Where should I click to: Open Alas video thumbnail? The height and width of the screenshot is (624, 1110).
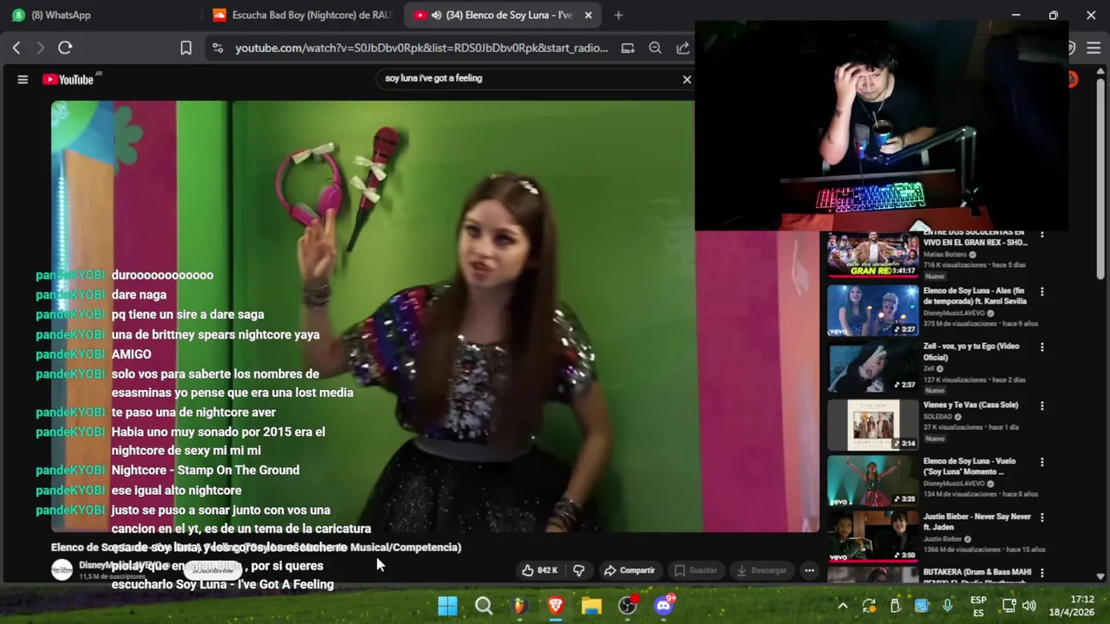coord(872,310)
